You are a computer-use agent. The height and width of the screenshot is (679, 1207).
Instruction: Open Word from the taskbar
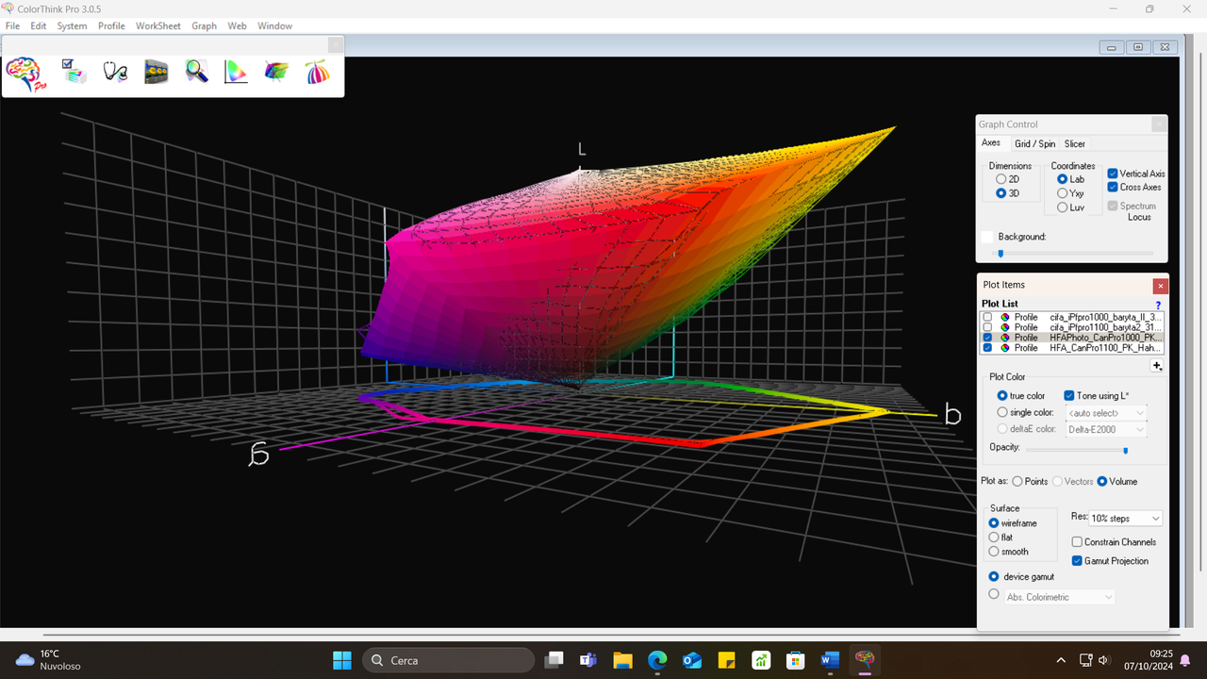830,659
